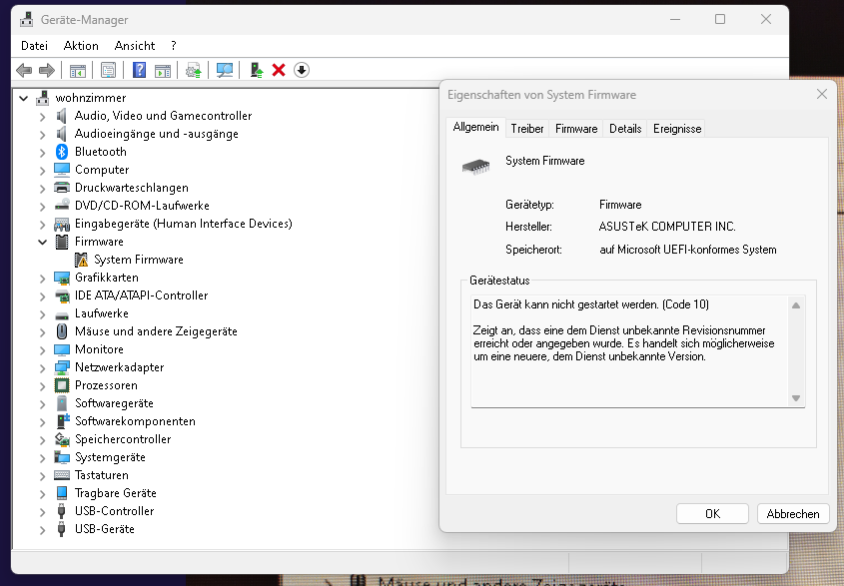The height and width of the screenshot is (586, 844).
Task: Click the USB-Controller icon
Action: [x=62, y=511]
